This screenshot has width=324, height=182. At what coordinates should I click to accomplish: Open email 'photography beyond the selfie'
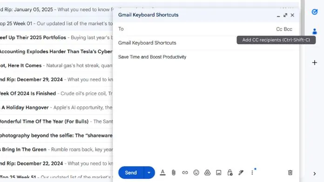coord(56,135)
